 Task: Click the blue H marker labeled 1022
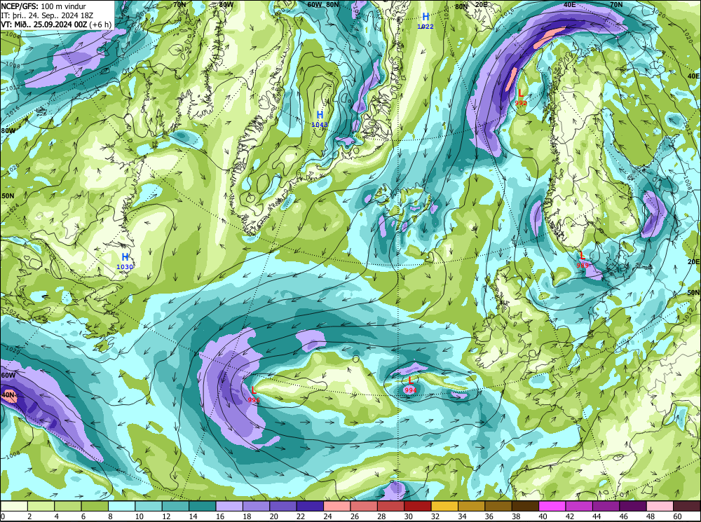click(426, 17)
